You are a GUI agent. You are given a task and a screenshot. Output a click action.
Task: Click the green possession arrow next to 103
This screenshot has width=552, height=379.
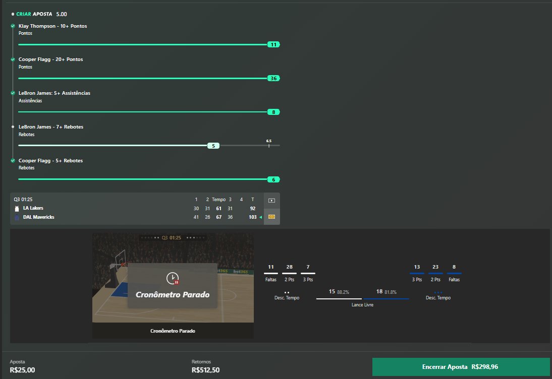pos(261,217)
